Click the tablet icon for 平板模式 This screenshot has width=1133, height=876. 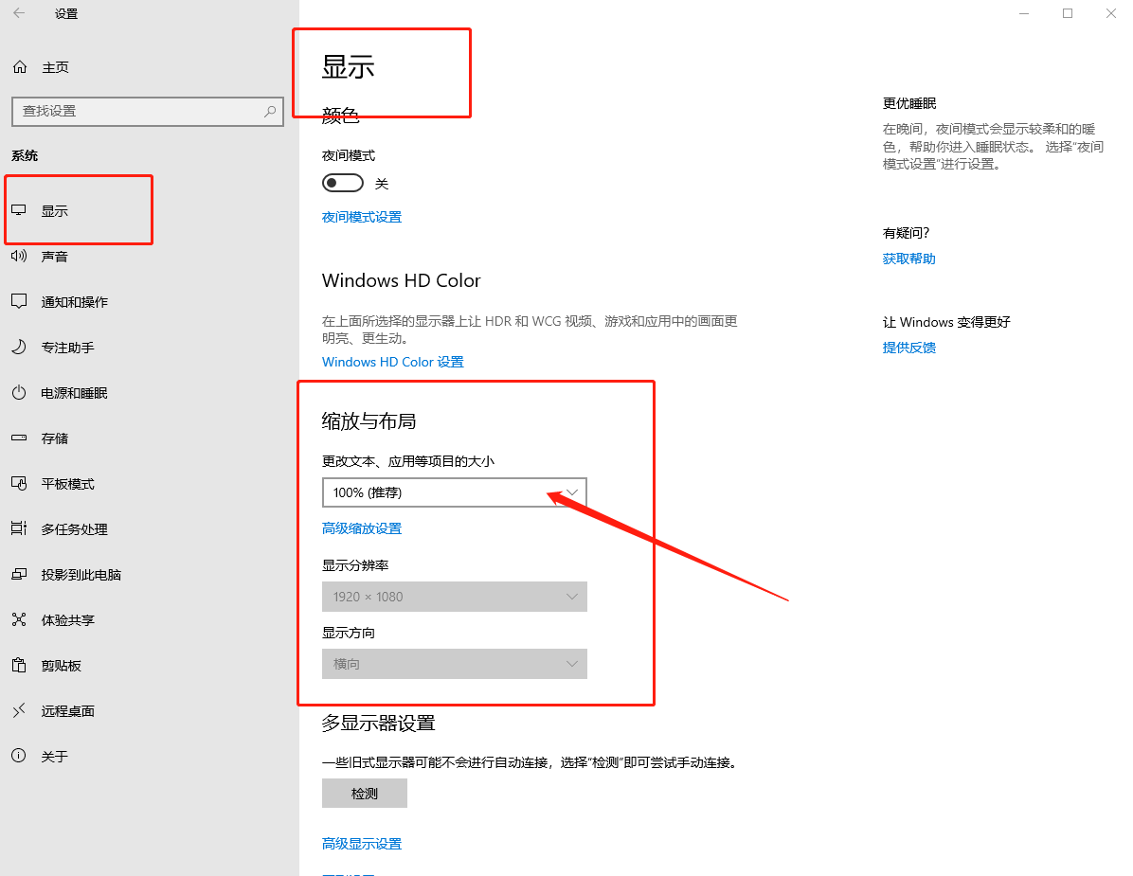click(x=20, y=483)
